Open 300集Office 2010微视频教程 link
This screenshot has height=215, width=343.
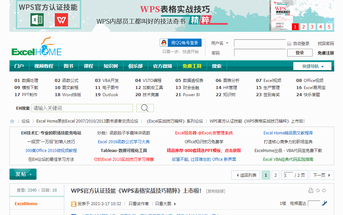[51, 150]
